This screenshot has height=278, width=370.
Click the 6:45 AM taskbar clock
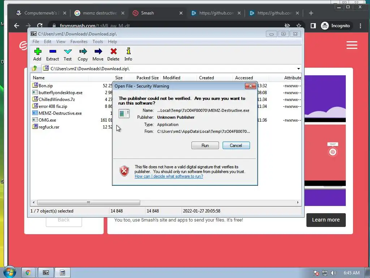351,273
